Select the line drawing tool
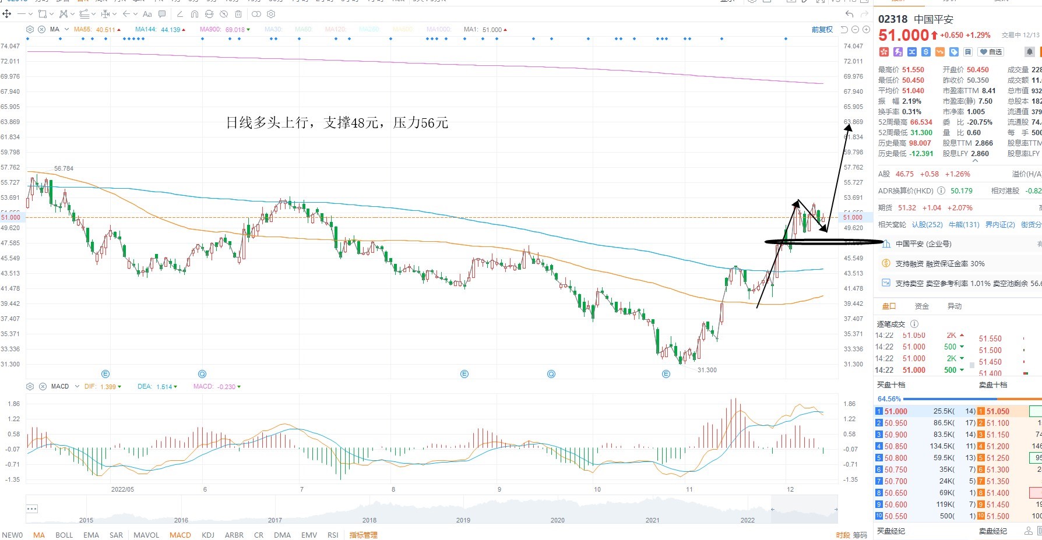Screen dimensions: 1042x540 pos(22,13)
